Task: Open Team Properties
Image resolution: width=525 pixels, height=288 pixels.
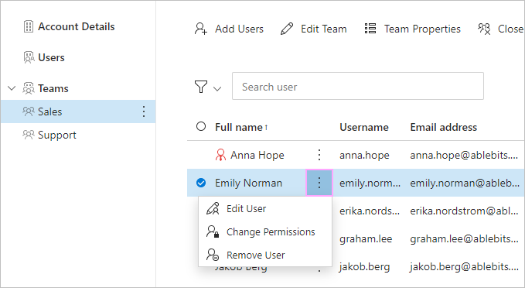Action: 413,29
